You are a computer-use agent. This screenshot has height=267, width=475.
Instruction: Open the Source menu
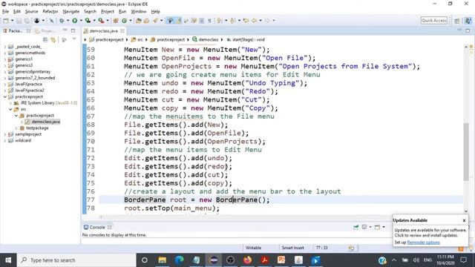31,12
